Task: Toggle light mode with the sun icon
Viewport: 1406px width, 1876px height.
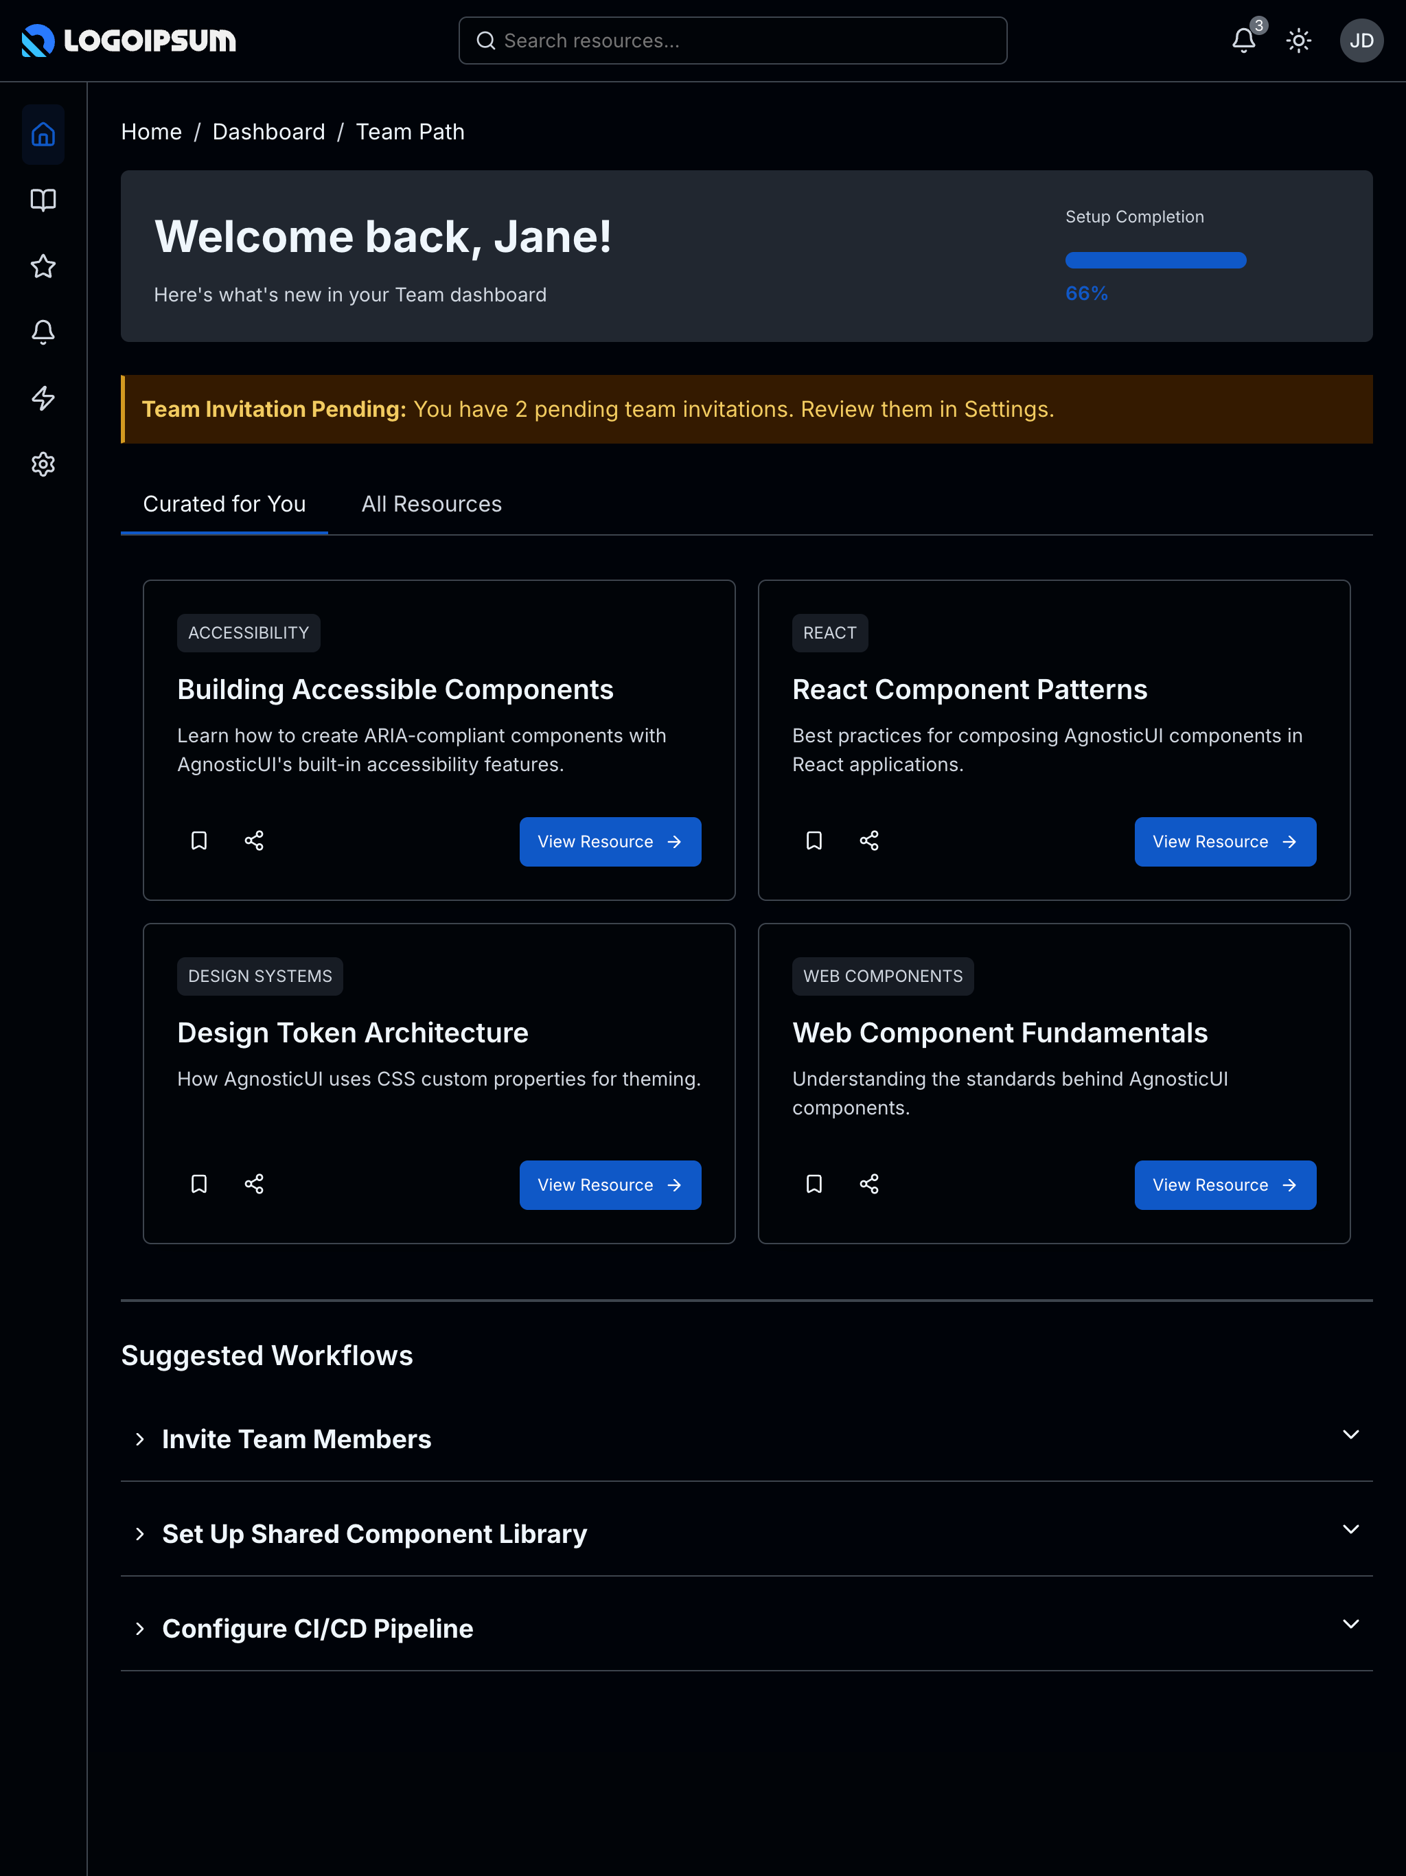Action: coord(1298,40)
